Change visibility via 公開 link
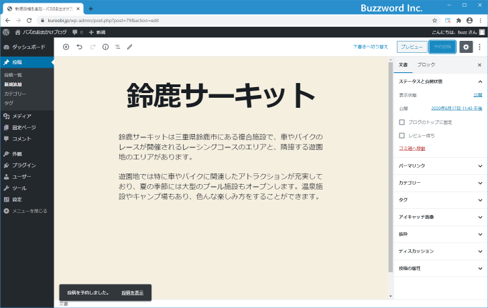The width and height of the screenshot is (488, 308). pyautogui.click(x=478, y=95)
